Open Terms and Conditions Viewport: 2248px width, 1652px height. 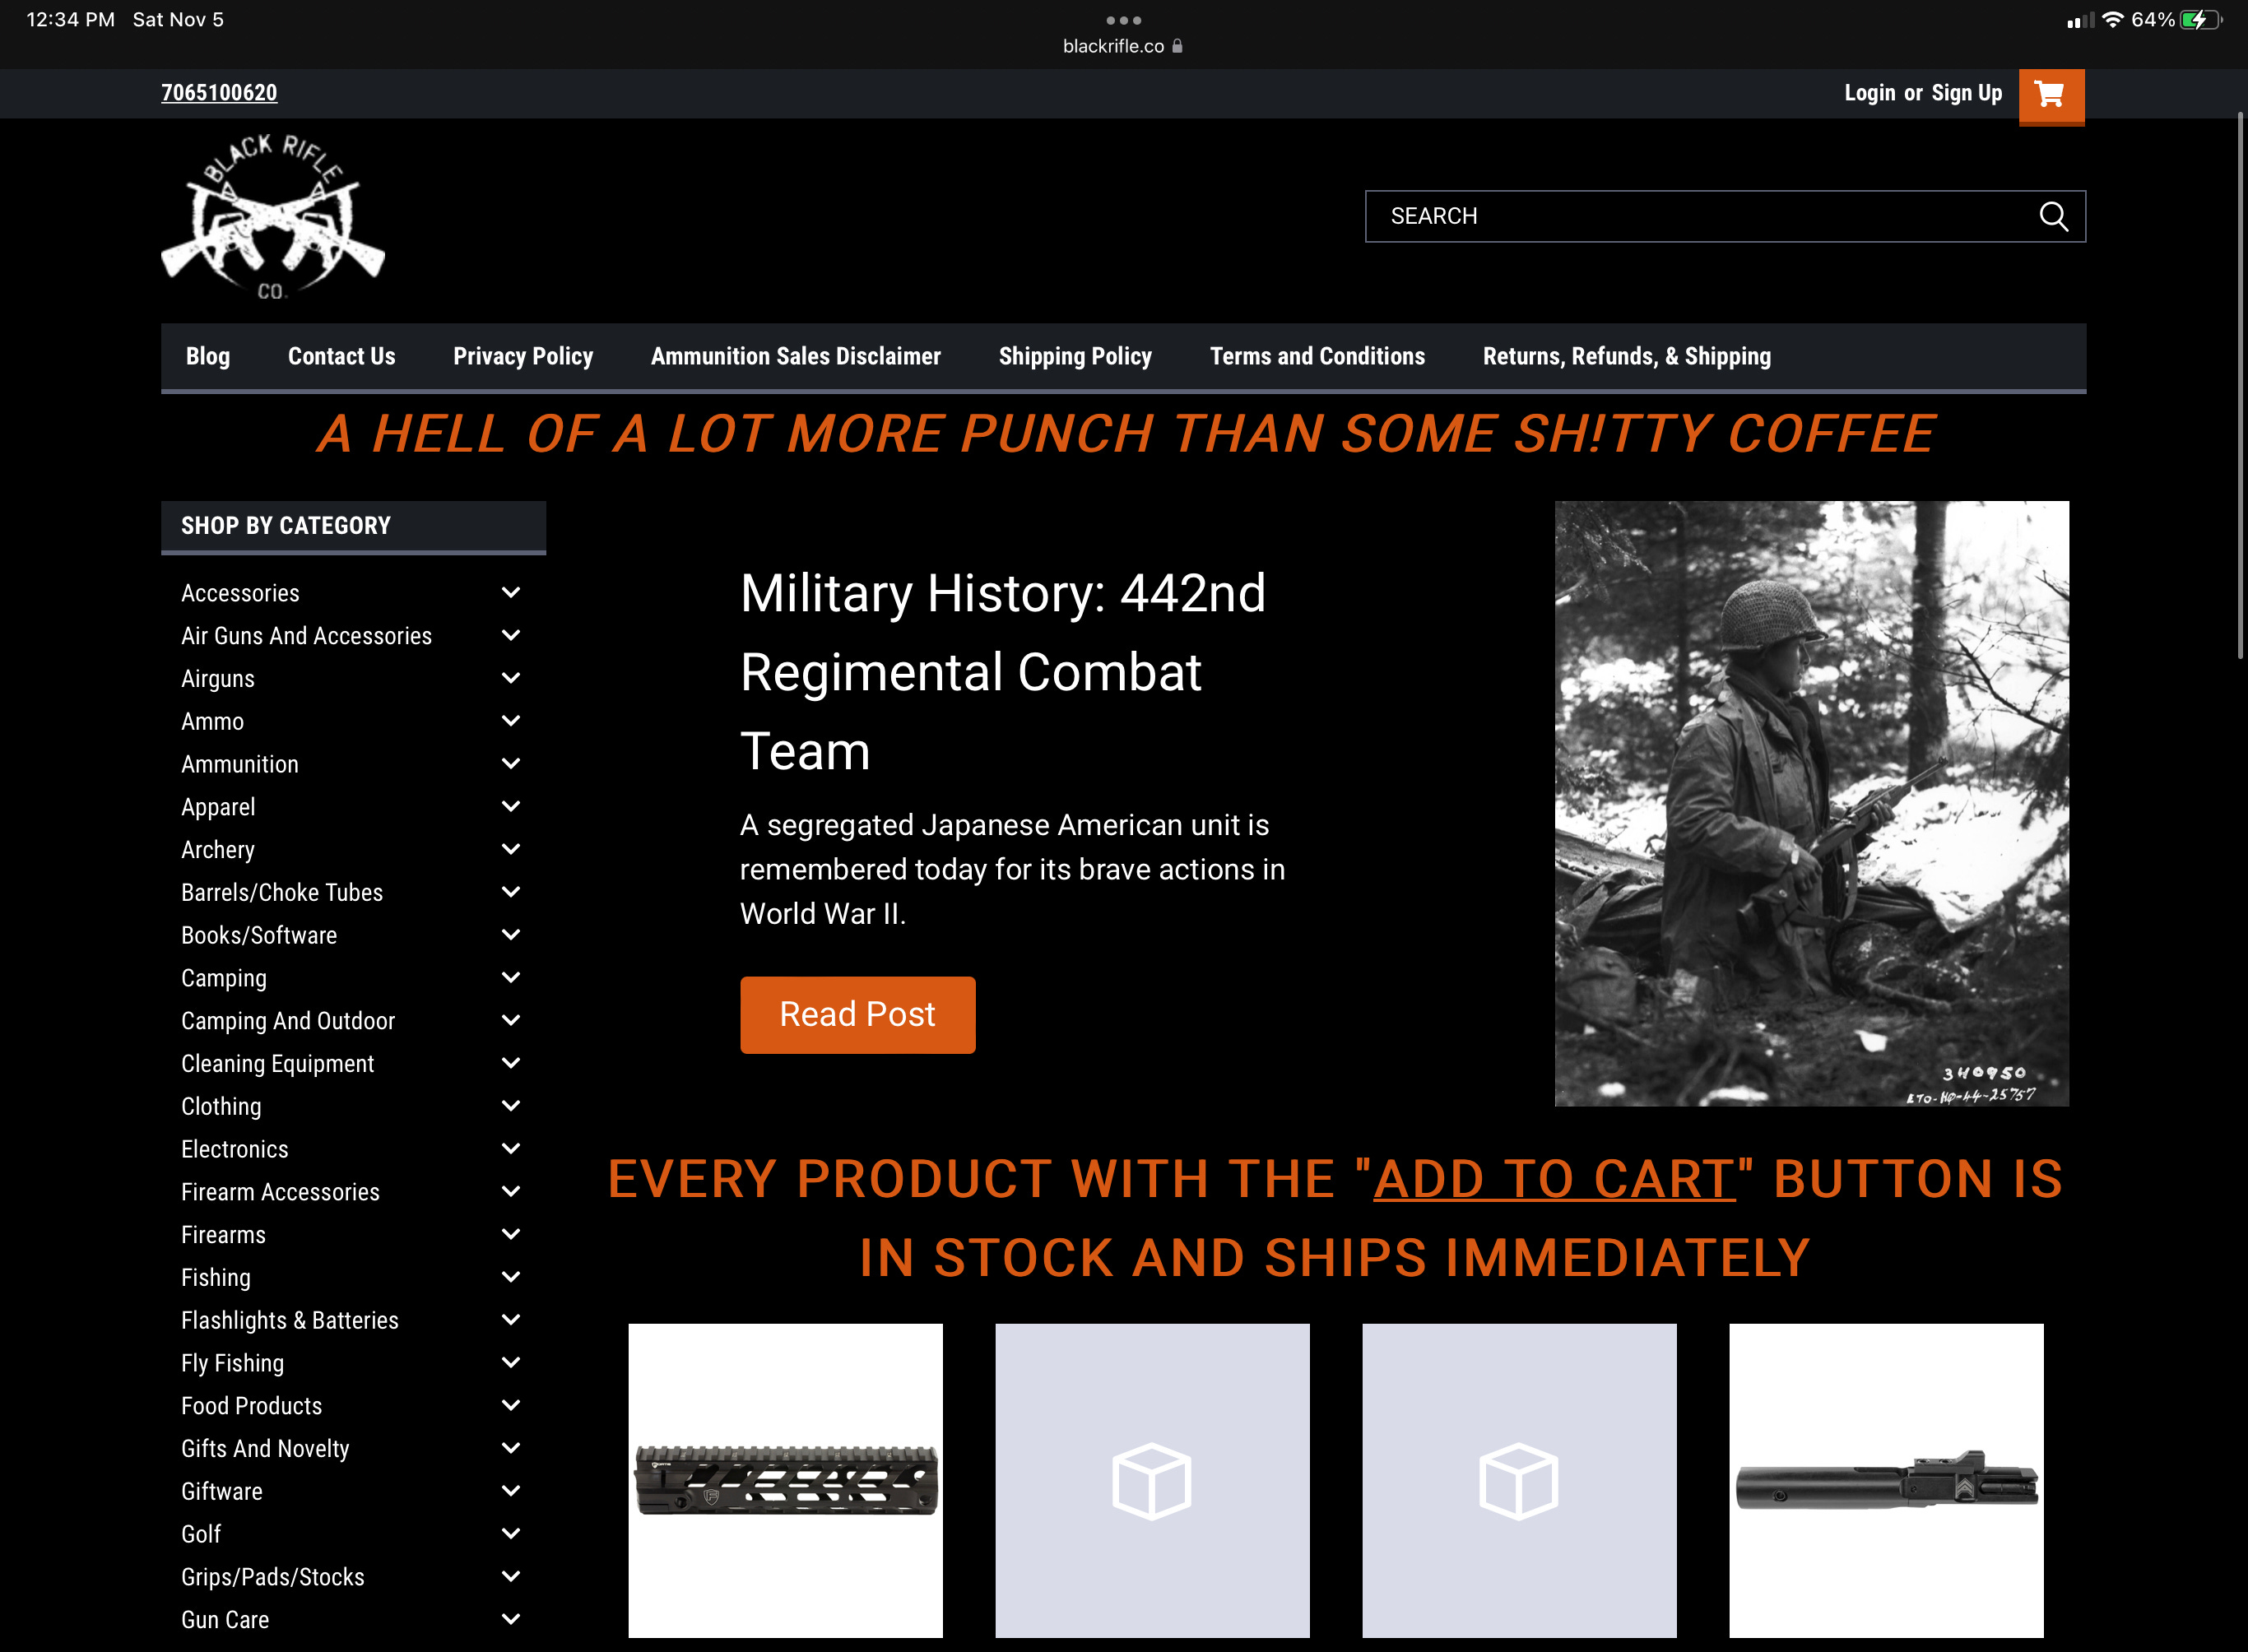pyautogui.click(x=1317, y=356)
